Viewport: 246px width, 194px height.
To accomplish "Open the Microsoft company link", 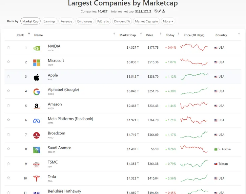I will pos(56,61).
